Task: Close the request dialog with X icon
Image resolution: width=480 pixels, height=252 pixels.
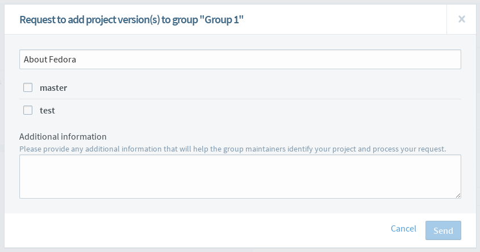Action: [462, 19]
